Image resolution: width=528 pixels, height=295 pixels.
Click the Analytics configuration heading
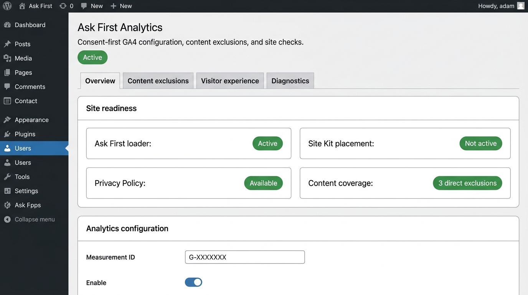click(127, 229)
